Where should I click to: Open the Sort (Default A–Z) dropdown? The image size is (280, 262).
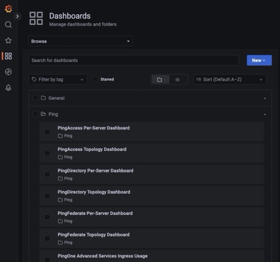click(230, 79)
